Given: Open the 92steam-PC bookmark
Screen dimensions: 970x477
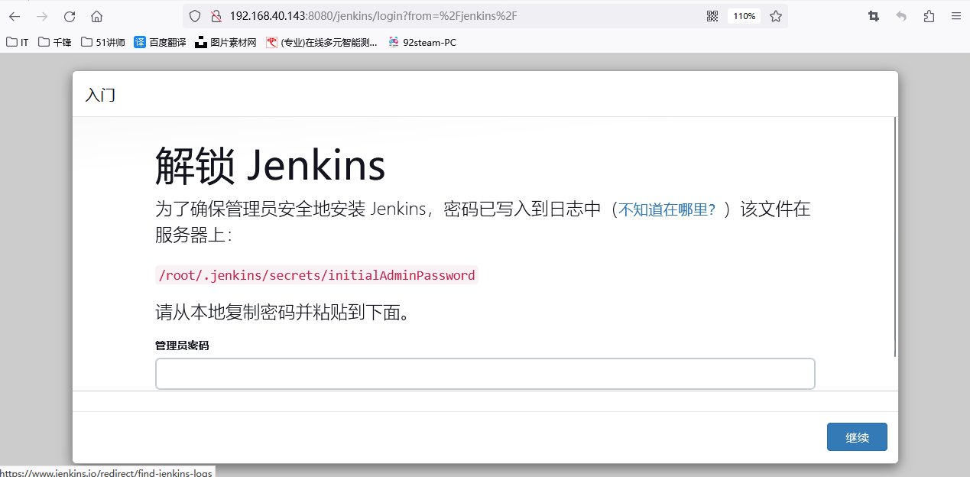Looking at the screenshot, I should point(422,42).
